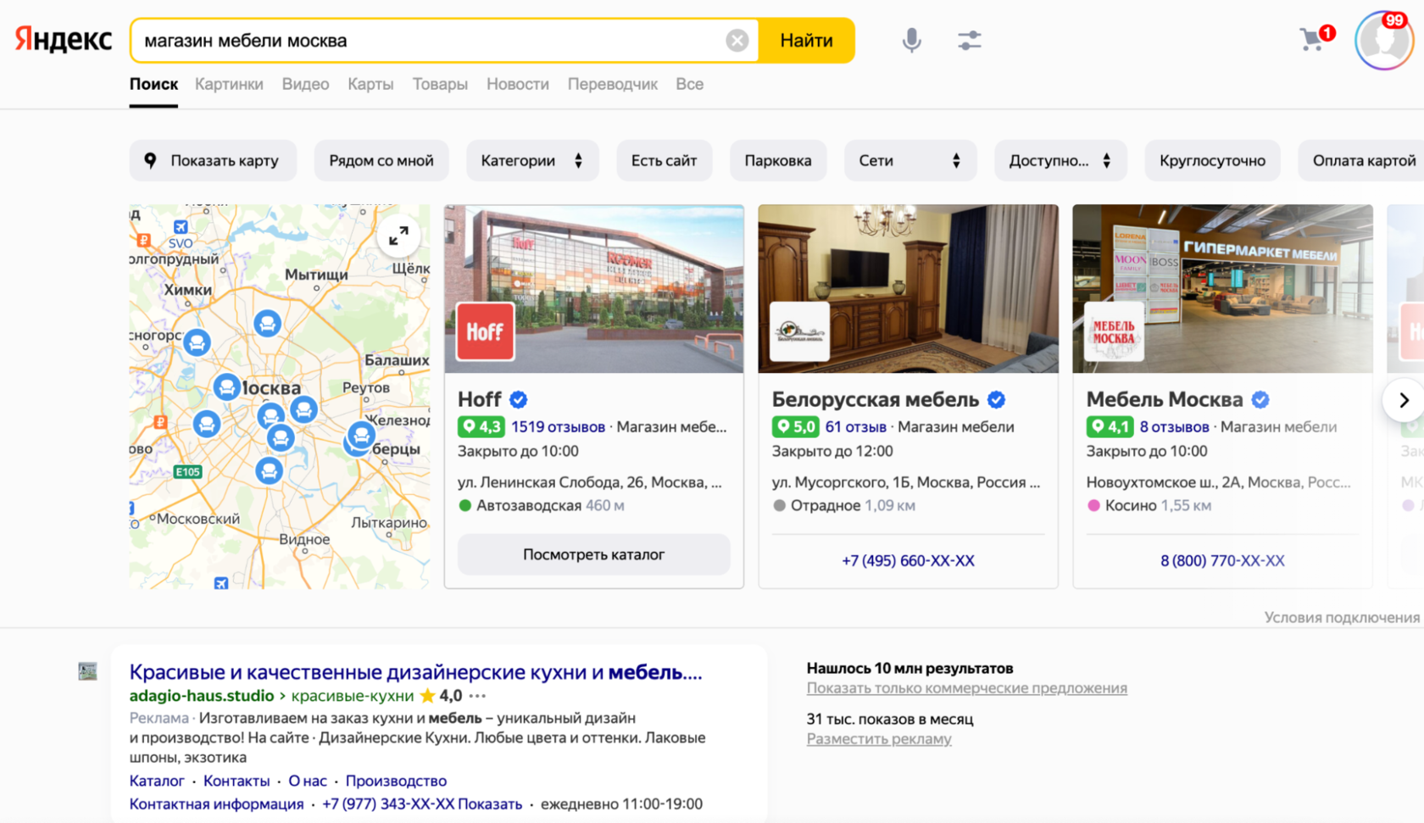Switch to the Видео tab

(305, 84)
